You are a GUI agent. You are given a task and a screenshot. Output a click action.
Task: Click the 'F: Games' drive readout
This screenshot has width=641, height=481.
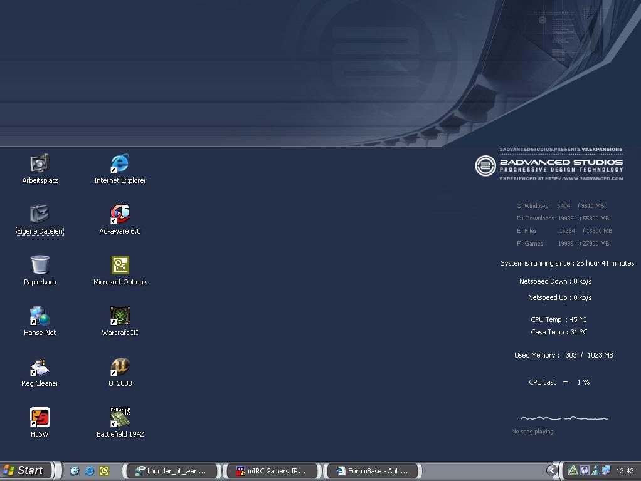[x=563, y=244]
